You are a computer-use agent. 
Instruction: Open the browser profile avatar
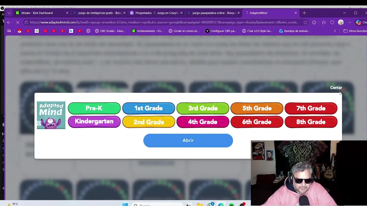tap(341, 22)
